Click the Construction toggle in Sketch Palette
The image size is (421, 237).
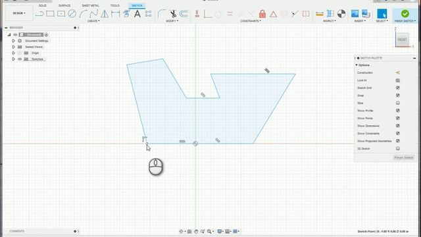click(x=397, y=72)
